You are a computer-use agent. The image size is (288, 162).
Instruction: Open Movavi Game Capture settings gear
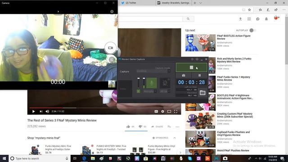(x=192, y=59)
